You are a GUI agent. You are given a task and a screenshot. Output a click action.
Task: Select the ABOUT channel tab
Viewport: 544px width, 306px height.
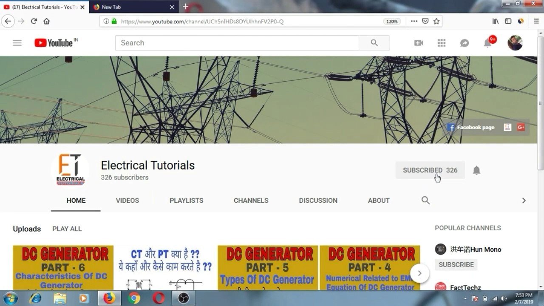click(379, 201)
